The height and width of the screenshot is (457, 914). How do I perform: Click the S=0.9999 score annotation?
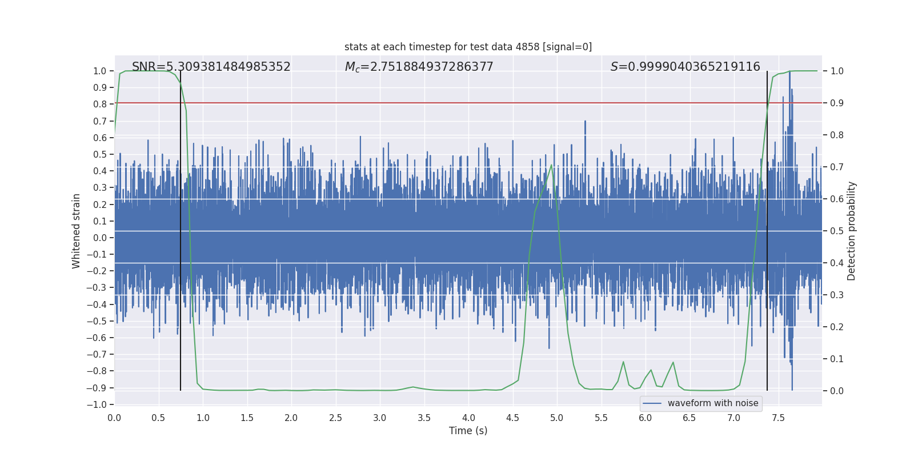[685, 67]
